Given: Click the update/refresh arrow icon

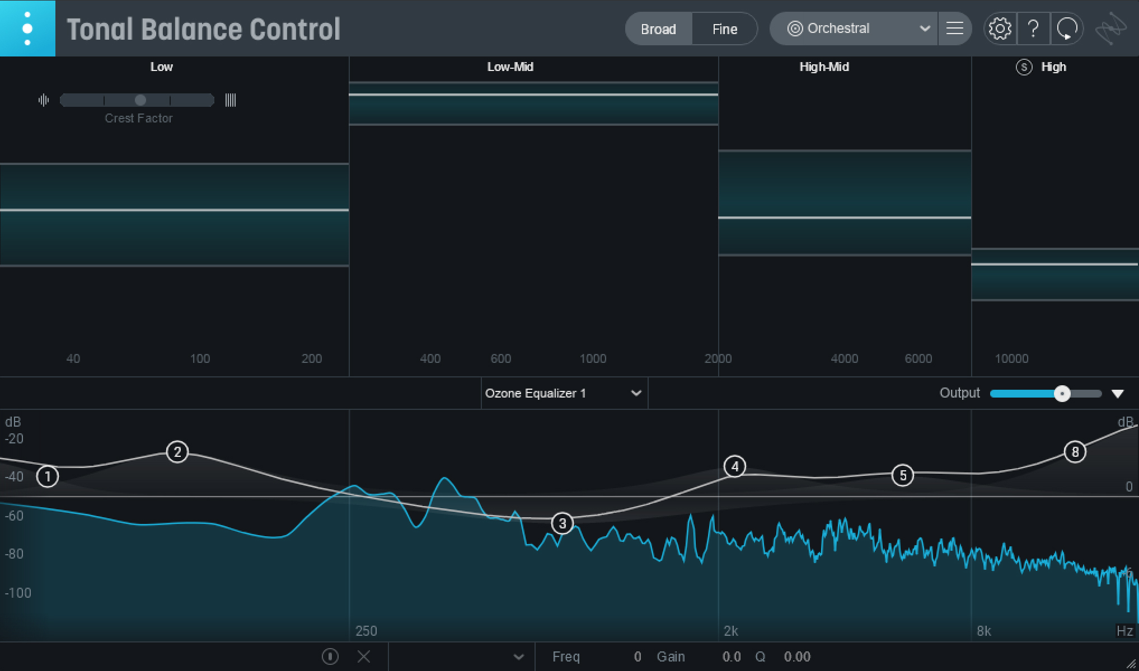Looking at the screenshot, I should point(1067,29).
